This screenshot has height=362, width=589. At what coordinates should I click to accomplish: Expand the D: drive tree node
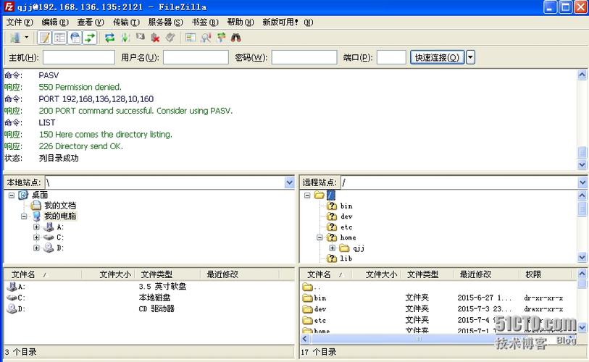[36, 248]
